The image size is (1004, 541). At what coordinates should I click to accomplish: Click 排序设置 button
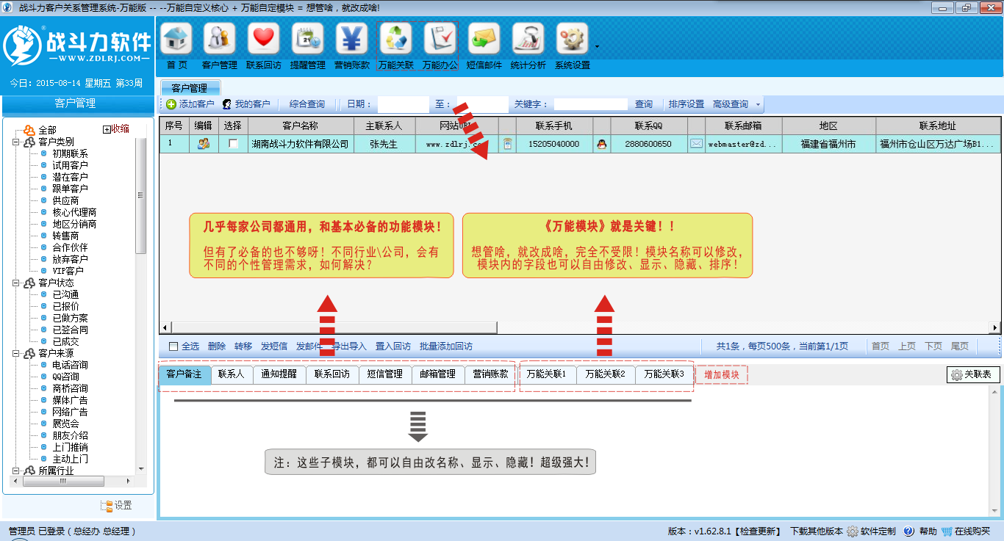click(686, 104)
